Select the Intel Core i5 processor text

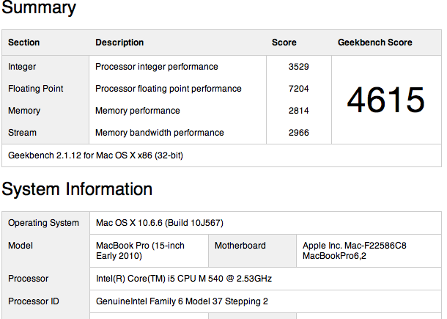(184, 279)
